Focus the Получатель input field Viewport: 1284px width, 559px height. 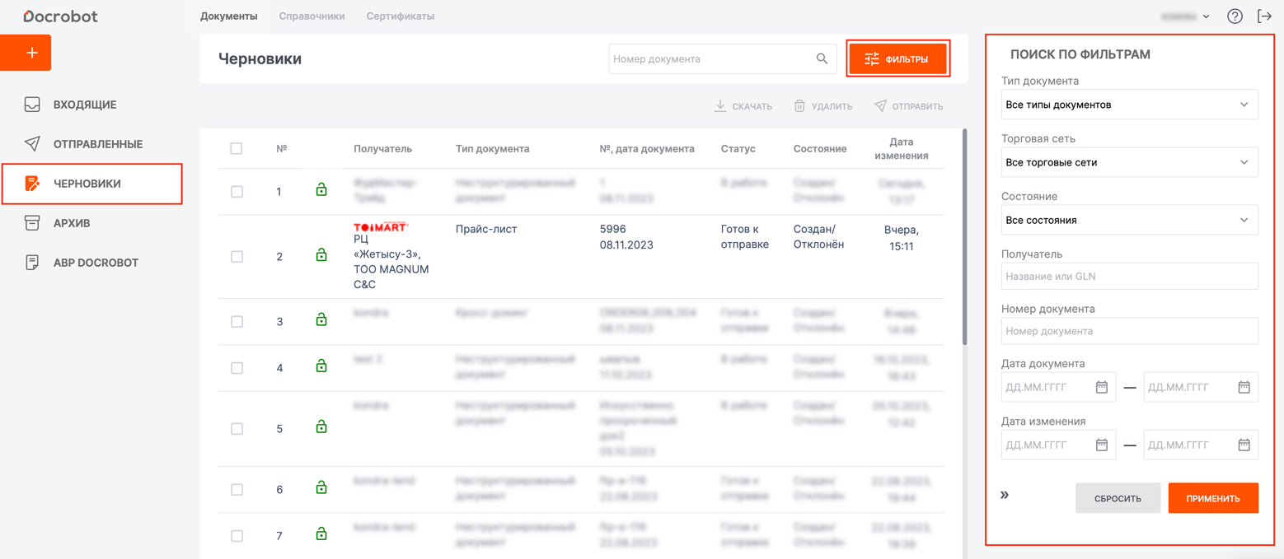coord(1129,277)
